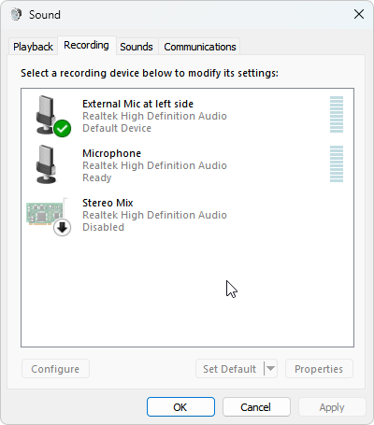Click the External Mic level meter
Screen dimensions: 374x425
click(337, 114)
